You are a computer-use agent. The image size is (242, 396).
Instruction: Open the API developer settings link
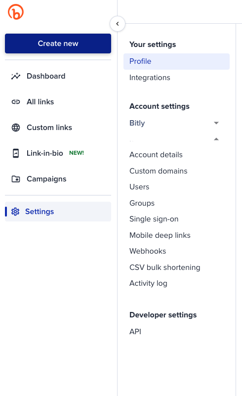pyautogui.click(x=135, y=332)
